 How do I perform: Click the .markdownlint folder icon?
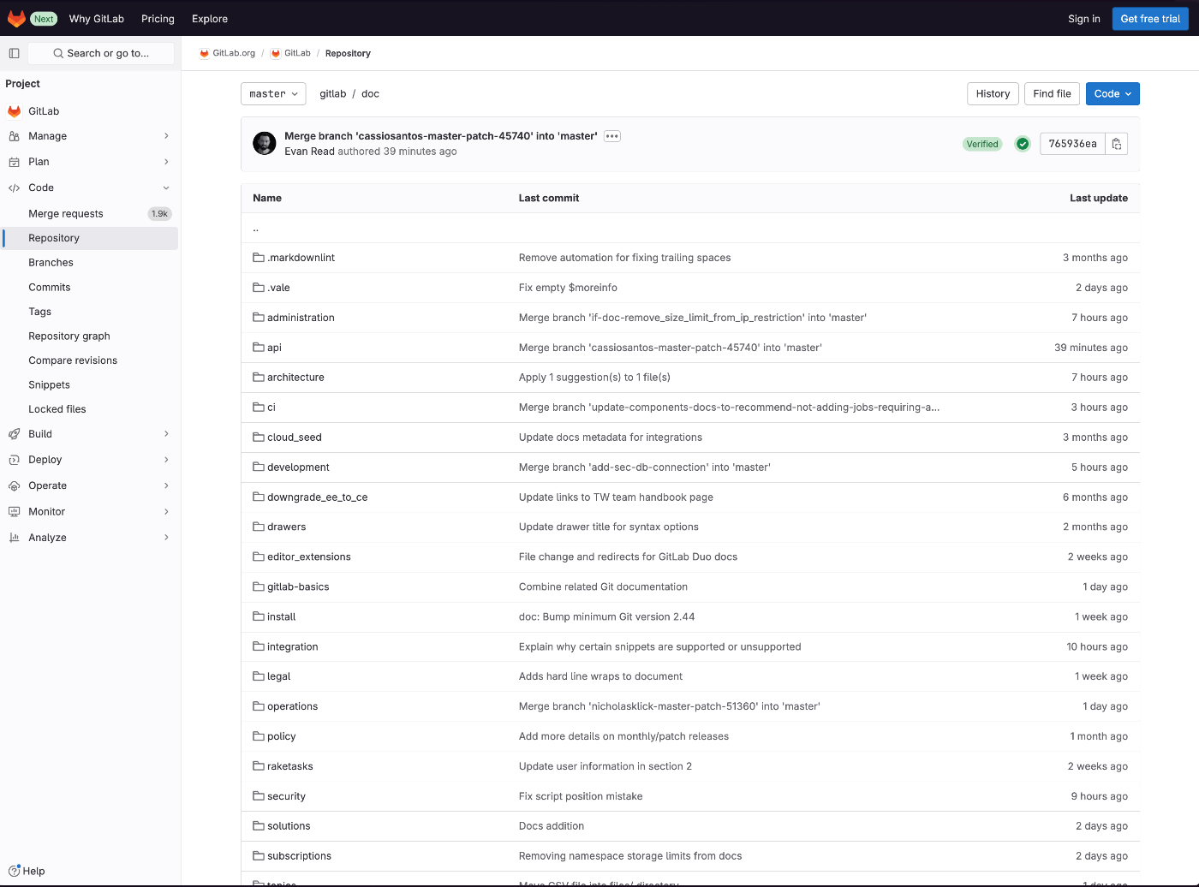tap(259, 258)
